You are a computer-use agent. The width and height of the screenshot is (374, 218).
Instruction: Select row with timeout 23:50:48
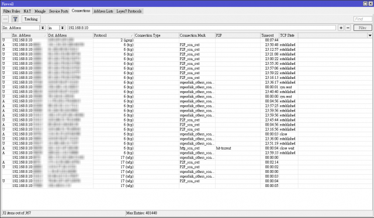tap(187, 45)
